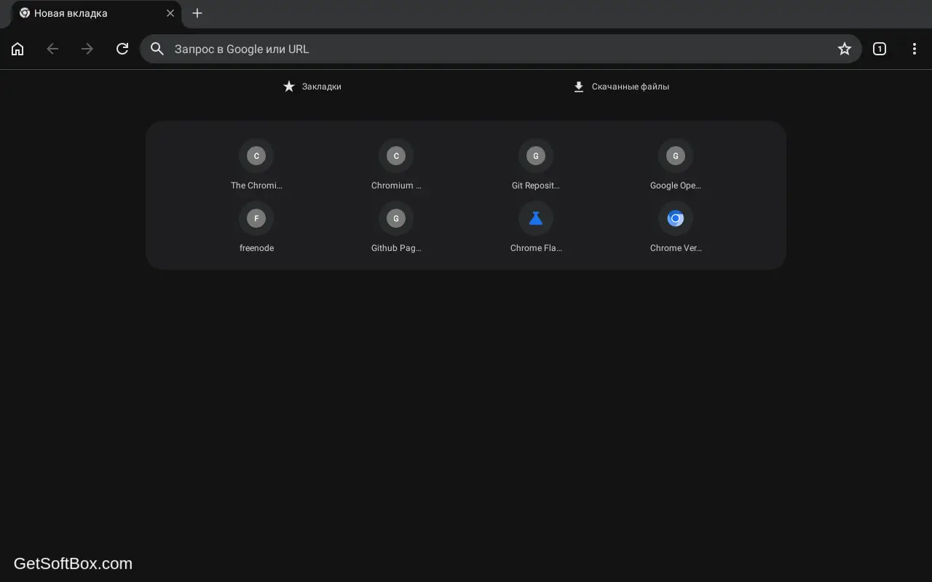Open the freenode shortcut tile
This screenshot has height=582, width=932.
(256, 227)
